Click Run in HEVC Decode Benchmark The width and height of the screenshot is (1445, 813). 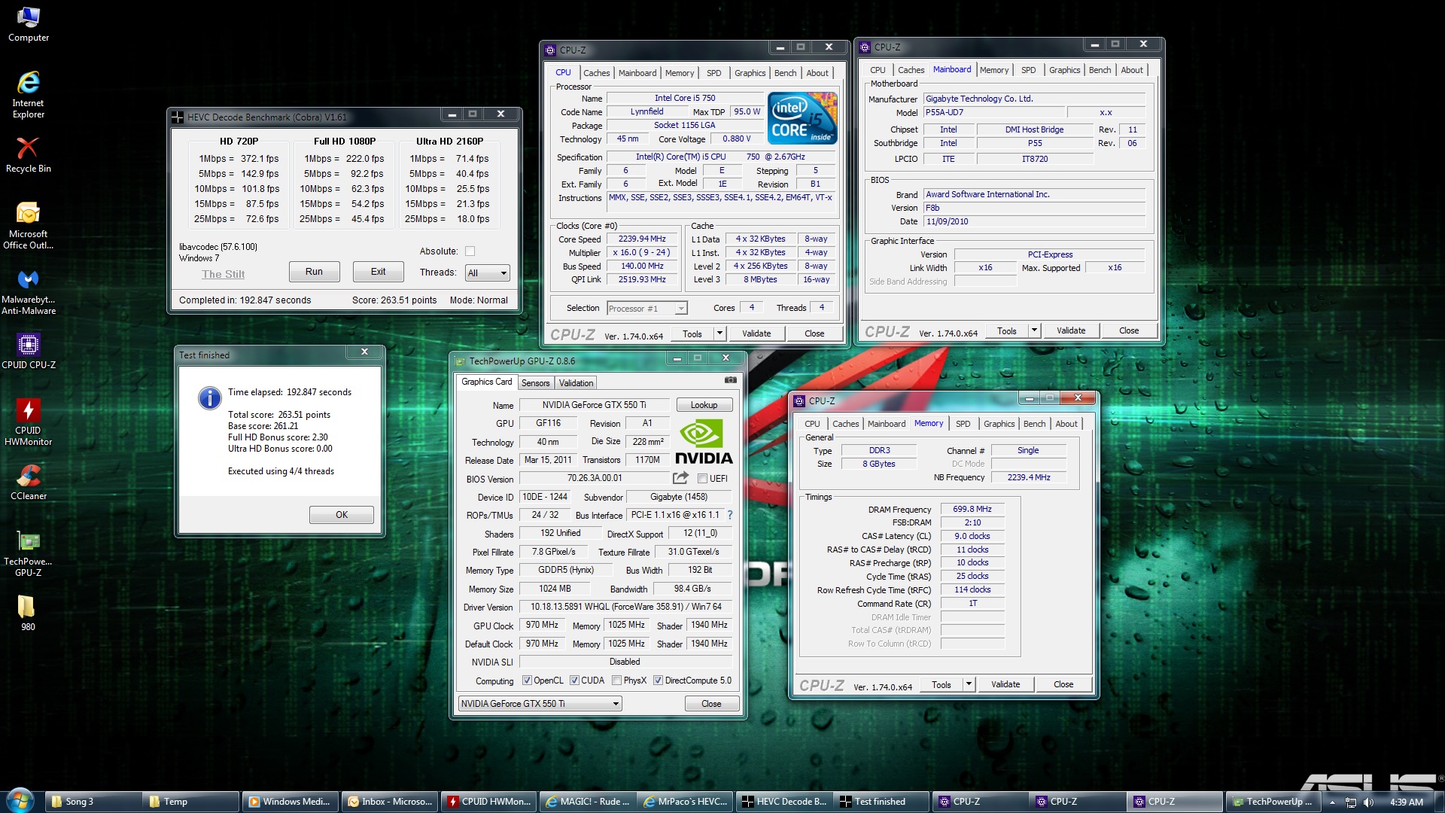pyautogui.click(x=314, y=272)
